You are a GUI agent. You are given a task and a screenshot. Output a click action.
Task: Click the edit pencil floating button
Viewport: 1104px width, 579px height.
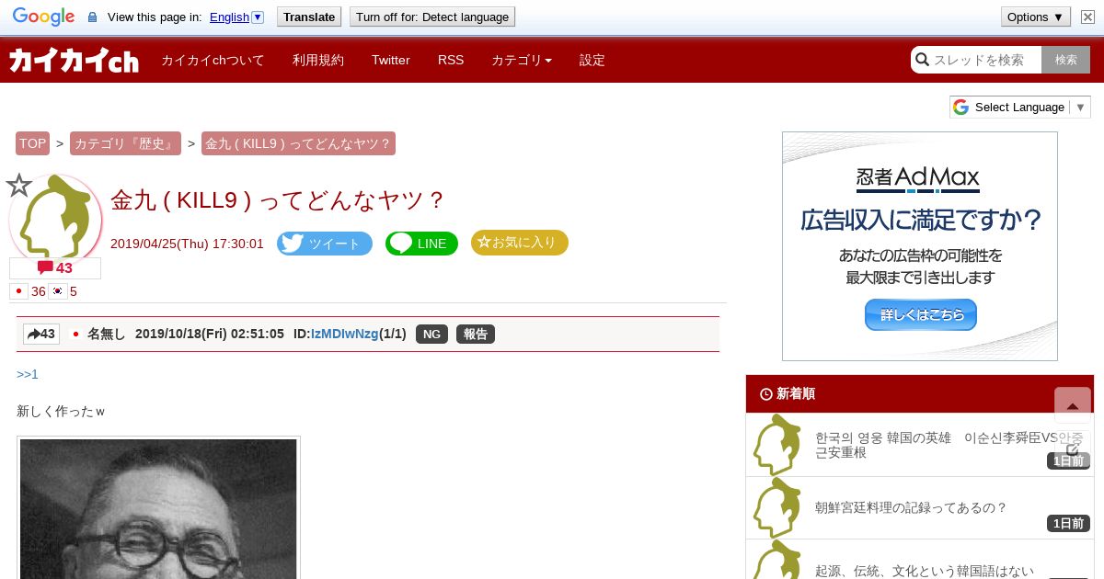(1073, 448)
